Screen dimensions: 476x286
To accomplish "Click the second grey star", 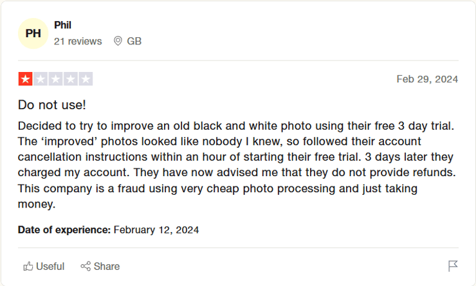I will click(41, 79).
